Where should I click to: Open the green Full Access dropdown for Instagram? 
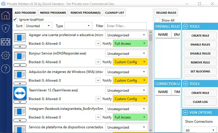click(x=130, y=117)
